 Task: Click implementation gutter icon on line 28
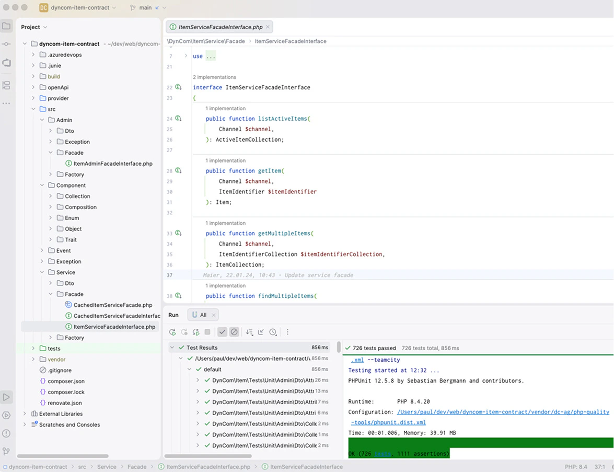[179, 170]
